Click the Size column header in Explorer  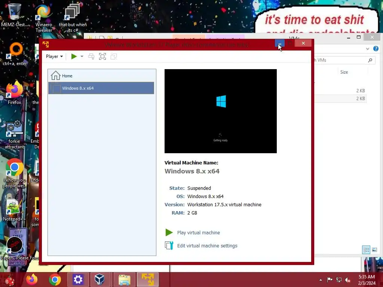344,72
